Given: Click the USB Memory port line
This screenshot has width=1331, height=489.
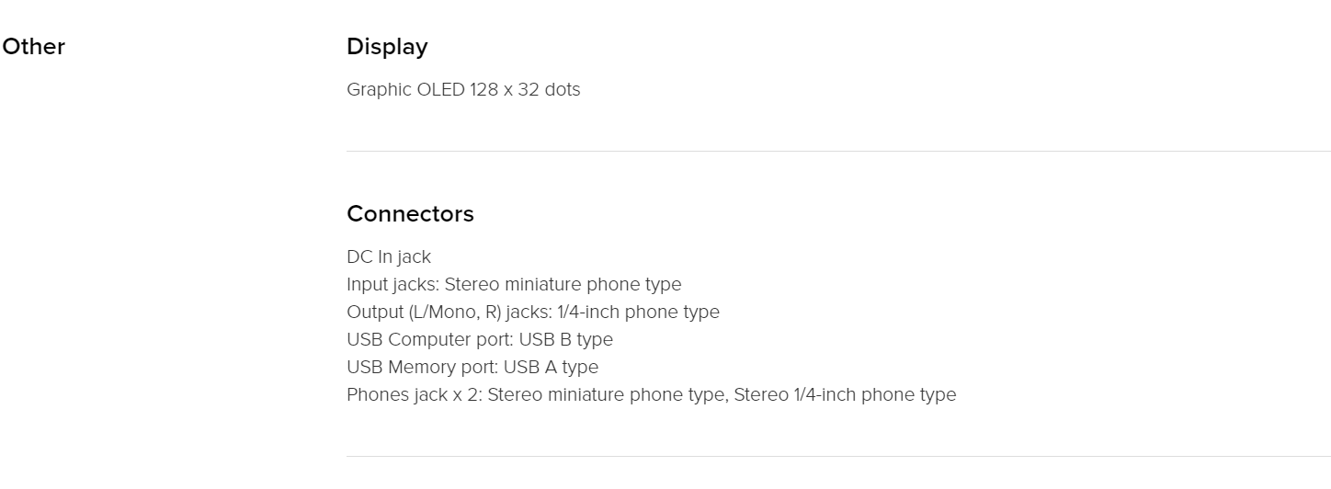Looking at the screenshot, I should coord(472,367).
